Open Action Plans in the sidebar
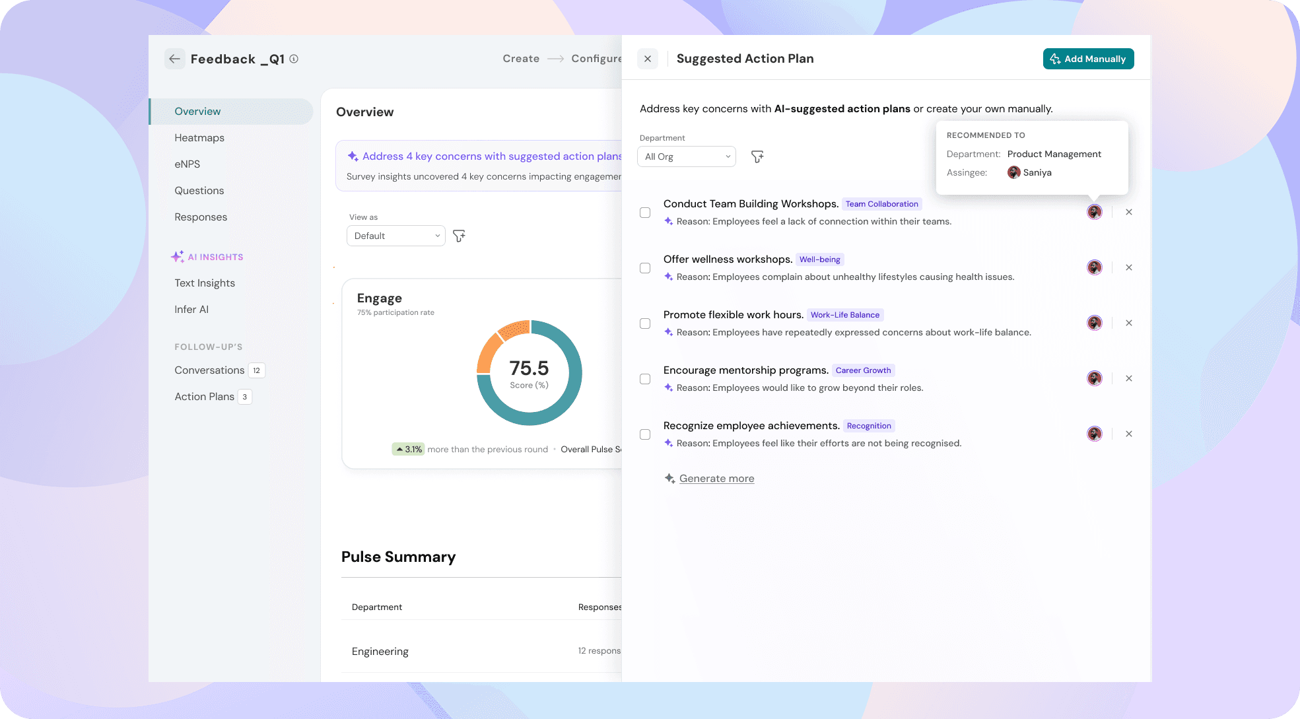Viewport: 1300px width, 719px height. [x=205, y=397]
